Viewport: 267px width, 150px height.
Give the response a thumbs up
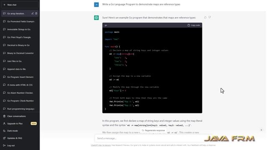[205, 17]
